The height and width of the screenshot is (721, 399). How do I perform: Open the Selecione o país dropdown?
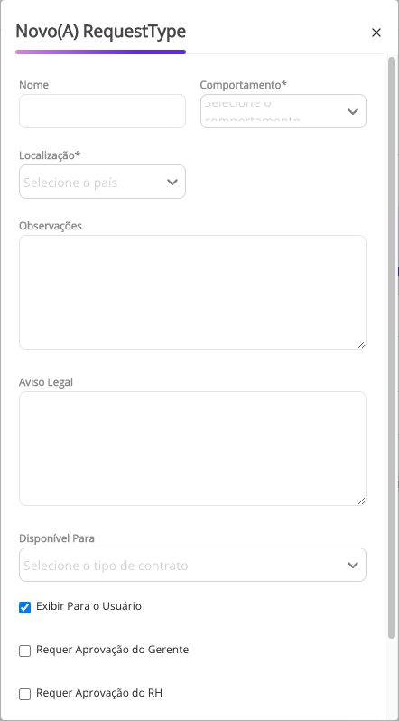click(x=102, y=182)
